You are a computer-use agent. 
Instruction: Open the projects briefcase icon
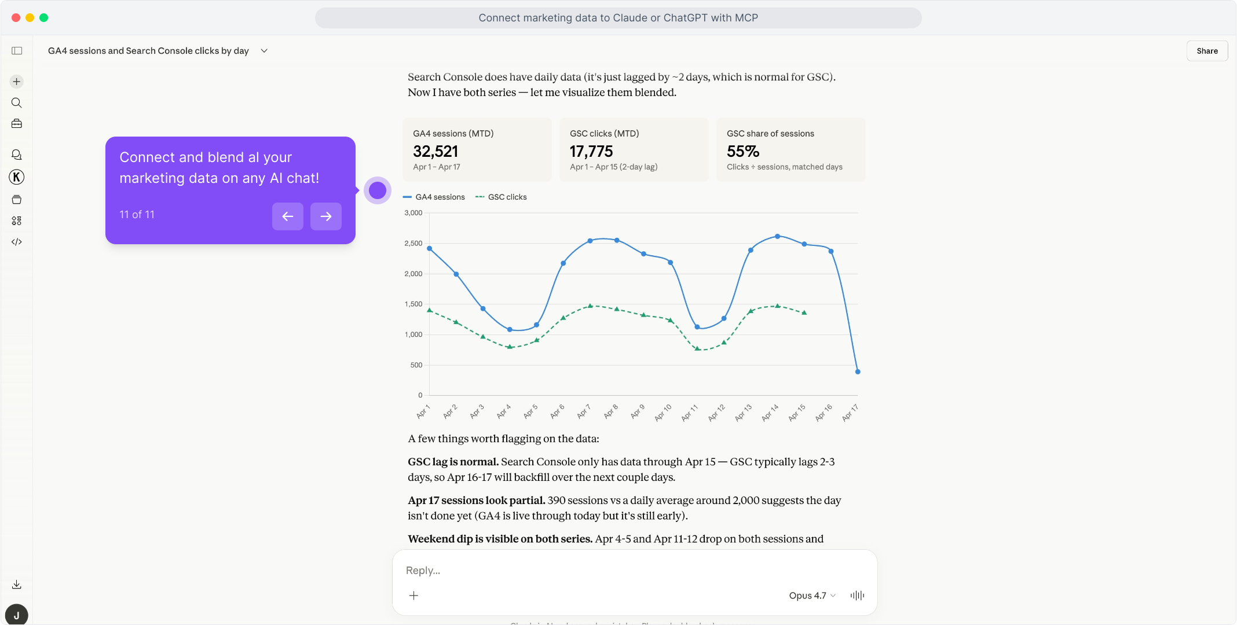16,123
